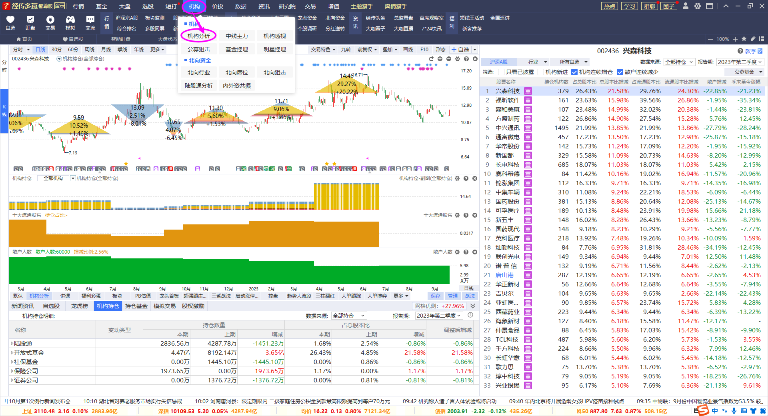Open the 交易特色 dropdown

click(x=323, y=50)
